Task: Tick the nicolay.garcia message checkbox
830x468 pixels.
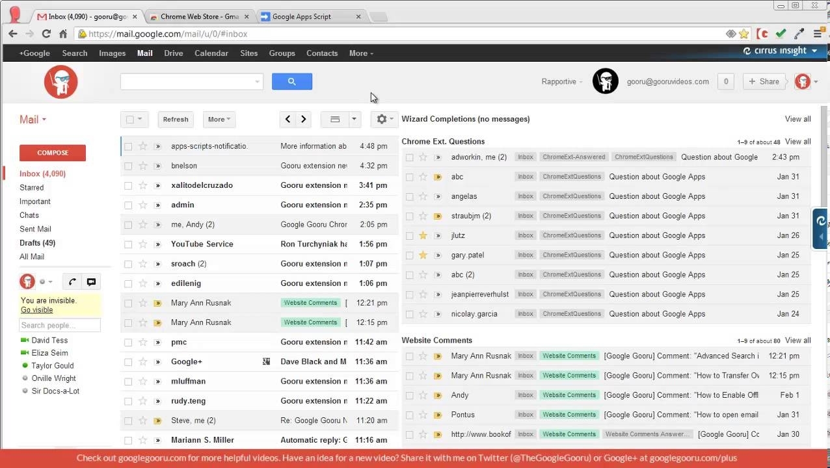Action: (409, 314)
